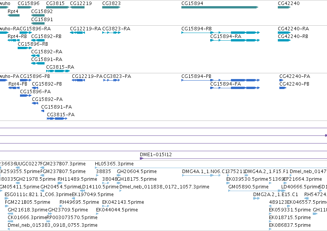327x231 pixels.
Task: Click the CG12219 gene arrow
Action: (x=77, y=7)
